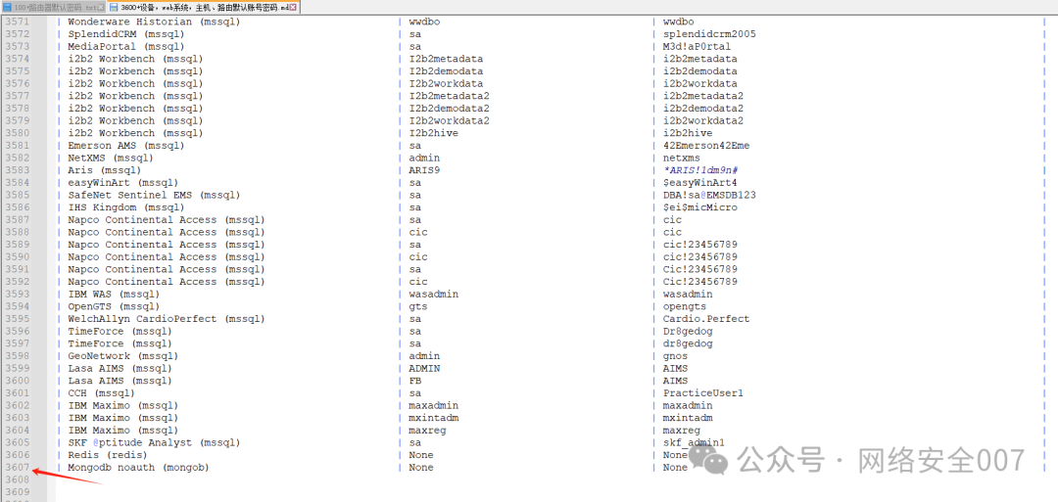This screenshot has height=502, width=1058.
Task: Click the username "None" in the Redis row
Action: (x=421, y=455)
